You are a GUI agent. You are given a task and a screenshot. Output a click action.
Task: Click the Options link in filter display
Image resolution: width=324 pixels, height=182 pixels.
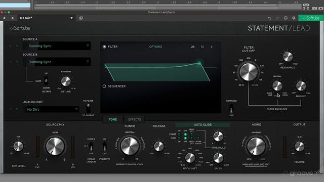(155, 47)
